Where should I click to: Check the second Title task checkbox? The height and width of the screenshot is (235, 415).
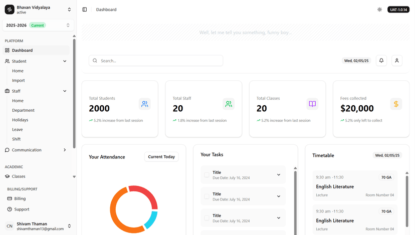[x=206, y=196]
